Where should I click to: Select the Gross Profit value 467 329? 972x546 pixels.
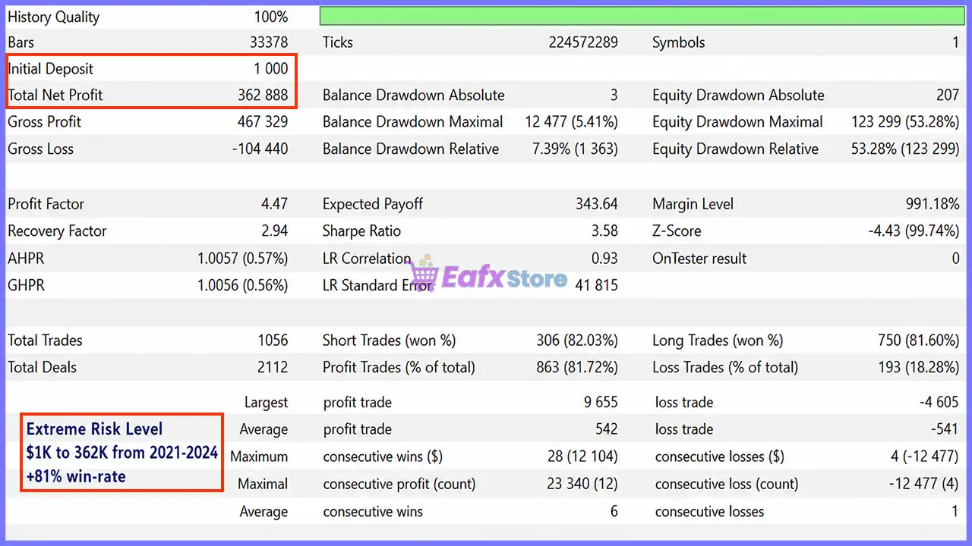click(x=263, y=122)
